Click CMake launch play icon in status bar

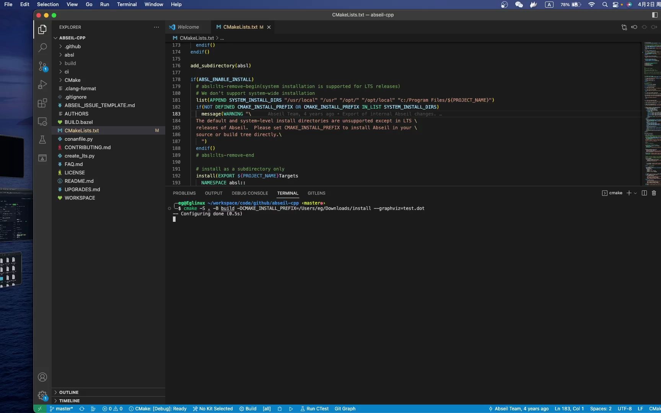point(291,409)
